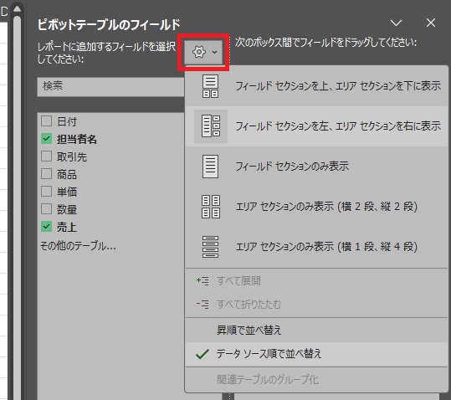Open the task pane options chevron

[396, 23]
